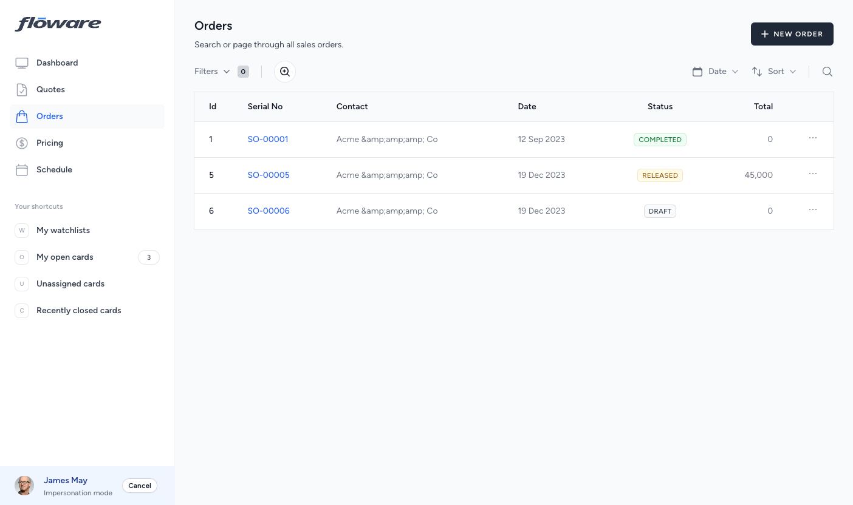Select the Unassigned cards shortcut
The width and height of the screenshot is (853, 505).
pyautogui.click(x=70, y=283)
